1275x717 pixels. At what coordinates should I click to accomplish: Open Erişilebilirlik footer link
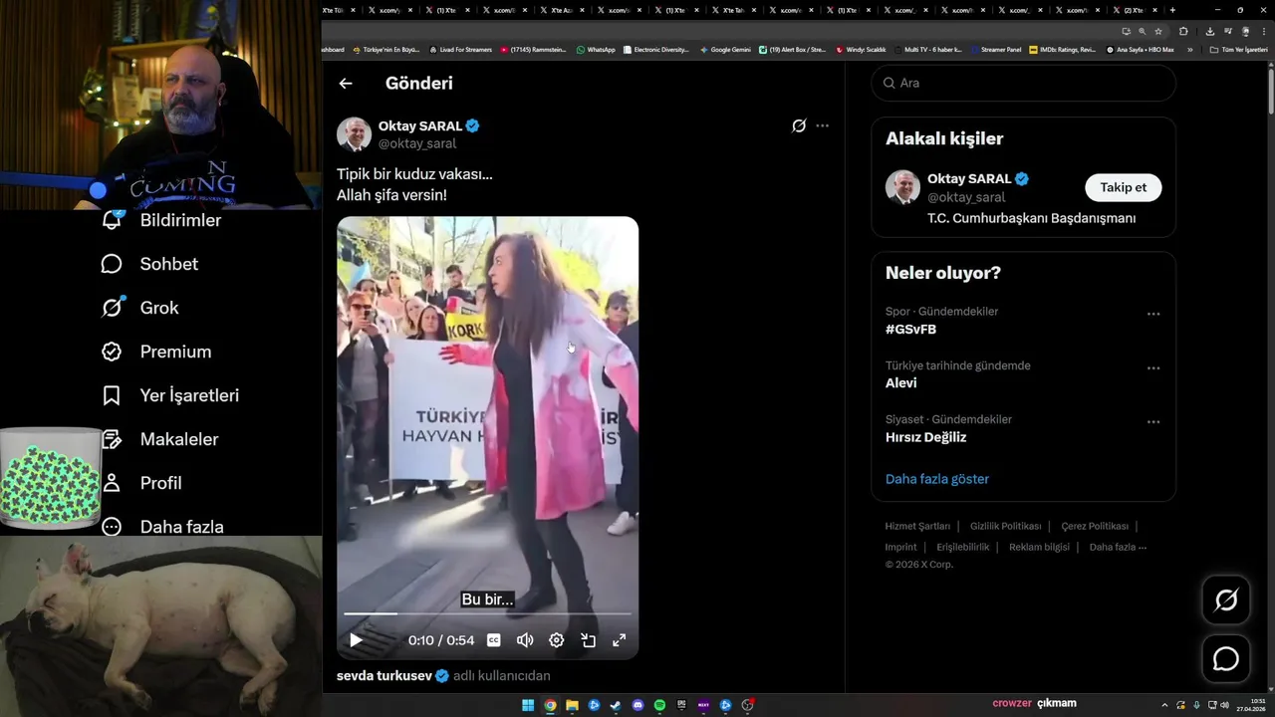[x=963, y=547]
